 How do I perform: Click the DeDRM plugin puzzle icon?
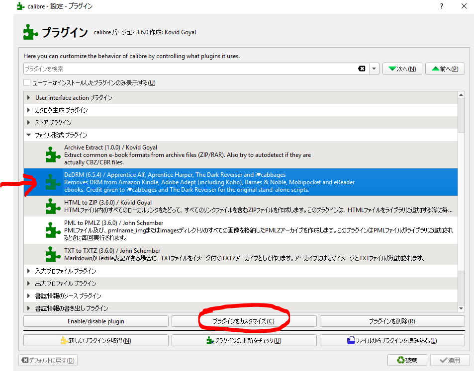53,182
